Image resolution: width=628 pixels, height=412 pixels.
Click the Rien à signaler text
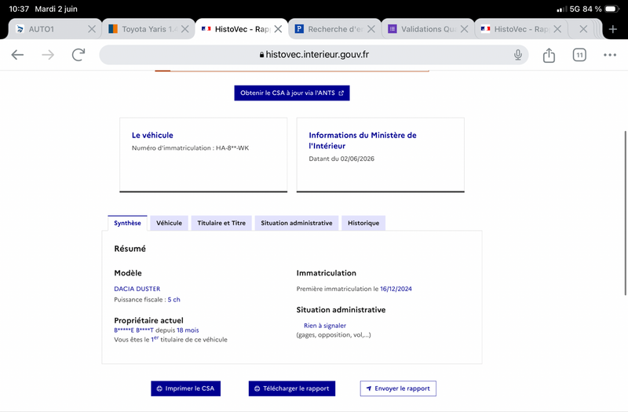coord(325,326)
